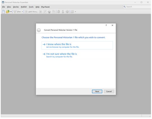Expand the Open File dropdown arrow
The height and width of the screenshot is (119, 152).
(11, 12)
